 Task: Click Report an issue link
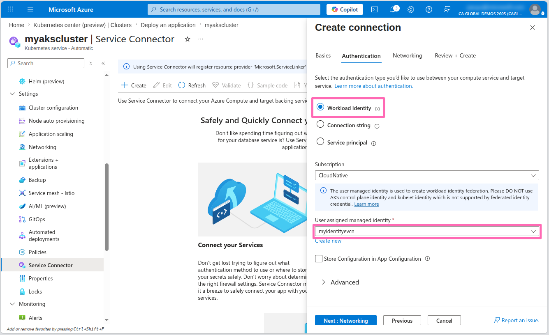point(517,320)
